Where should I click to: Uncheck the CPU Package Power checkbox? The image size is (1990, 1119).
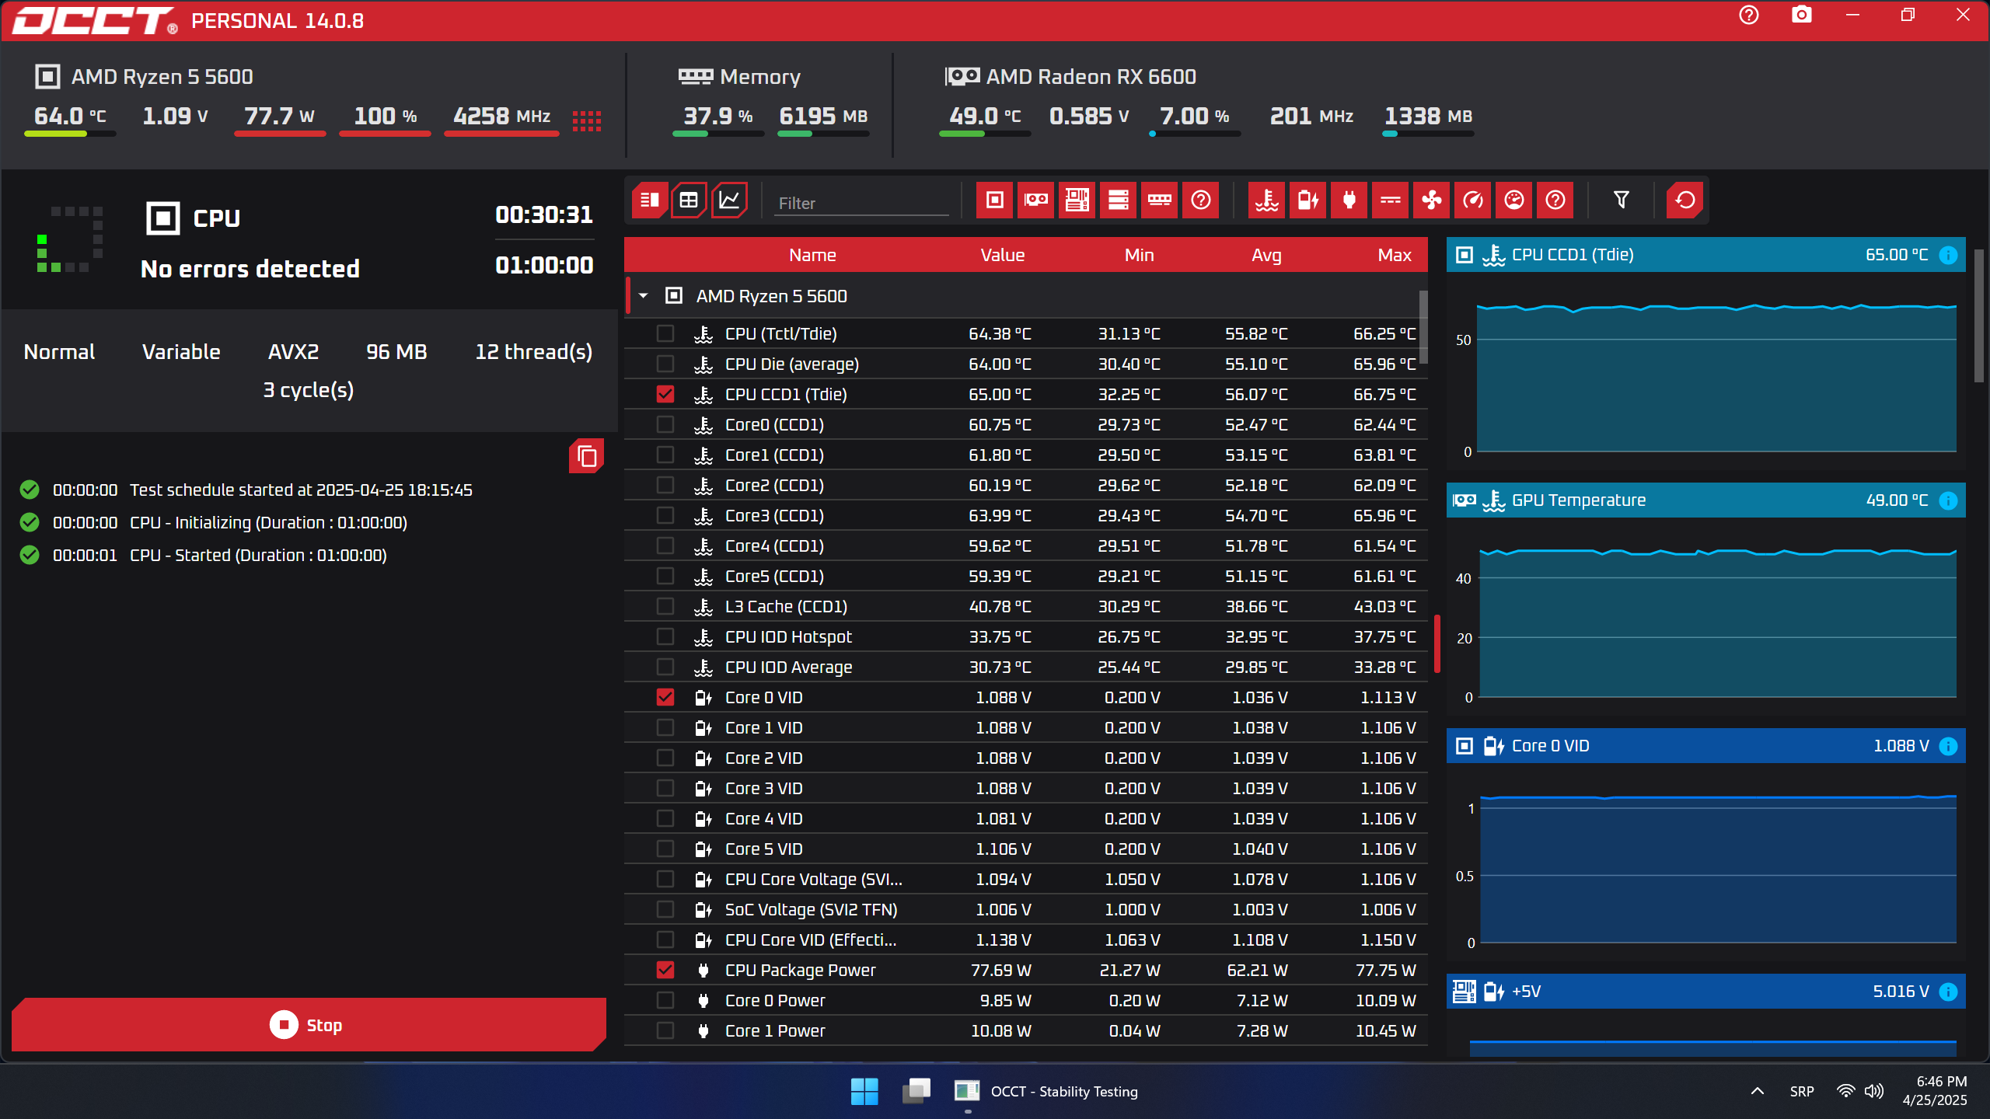[665, 970]
